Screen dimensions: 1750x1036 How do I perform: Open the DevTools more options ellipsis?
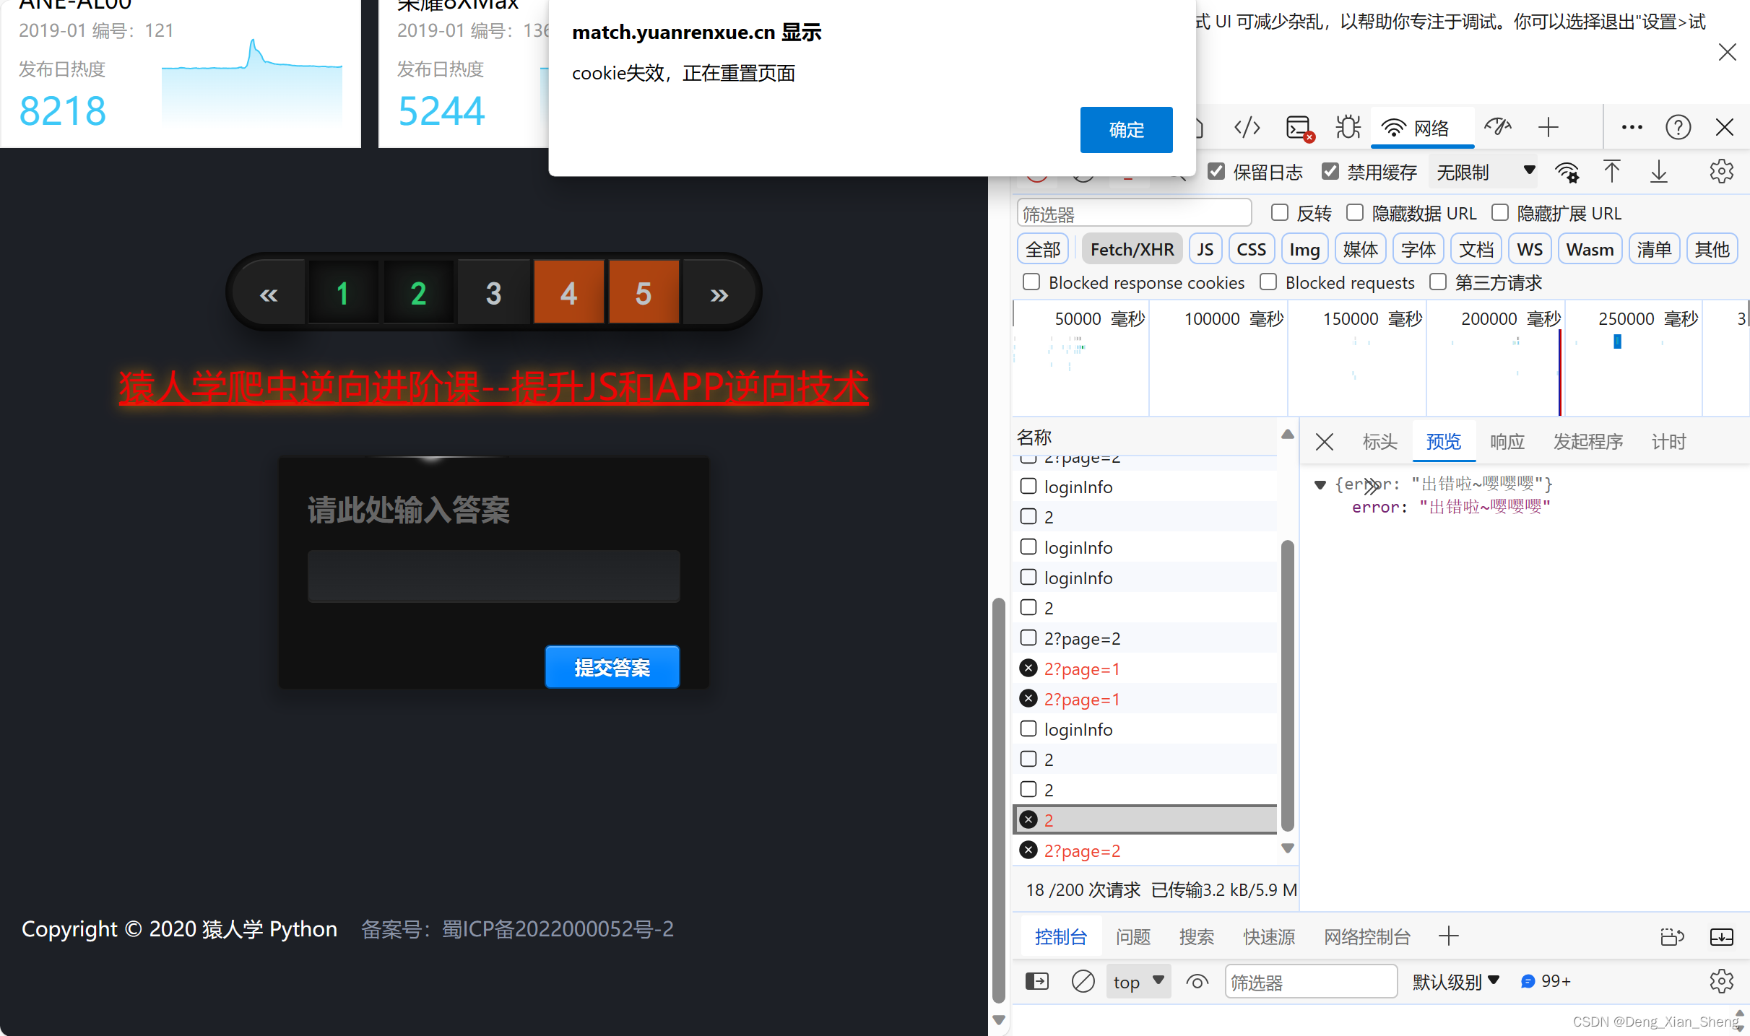pos(1632,128)
